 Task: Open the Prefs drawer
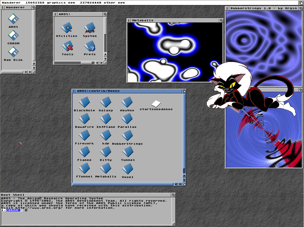tap(90, 48)
